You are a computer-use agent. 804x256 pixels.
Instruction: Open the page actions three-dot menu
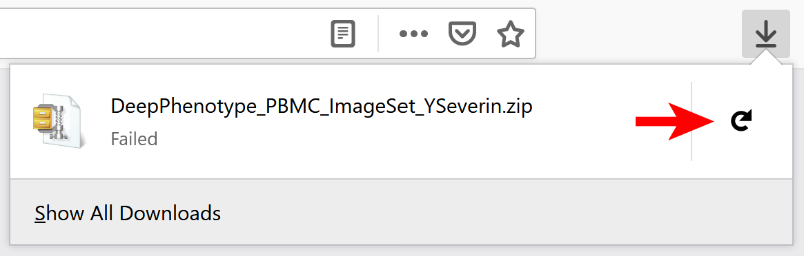413,34
